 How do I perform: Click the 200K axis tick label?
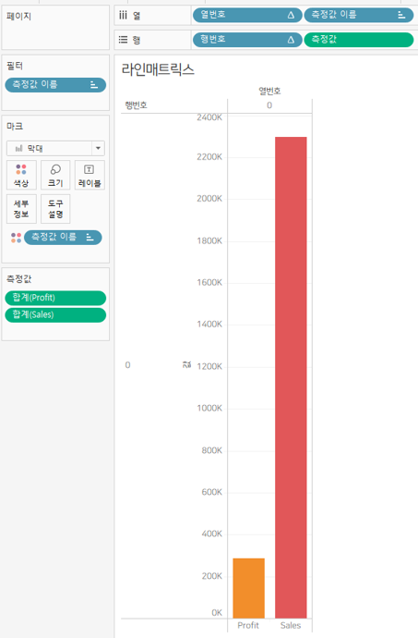[x=212, y=576]
